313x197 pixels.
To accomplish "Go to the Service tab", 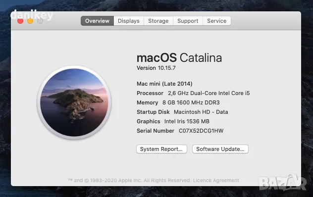I will pos(217,21).
